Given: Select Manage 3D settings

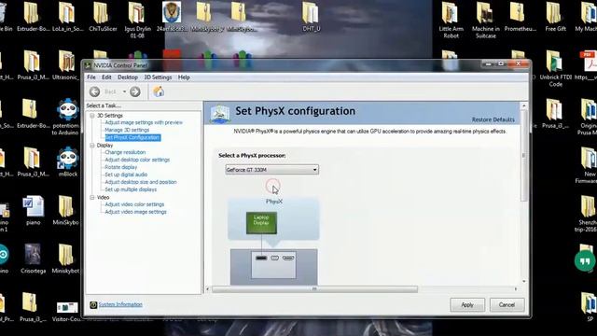Looking at the screenshot, I should click(x=127, y=130).
